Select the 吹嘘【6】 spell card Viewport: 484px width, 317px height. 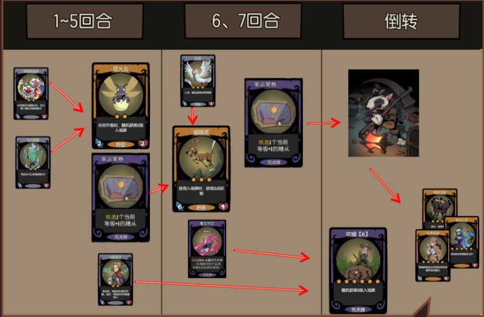coord(358,271)
